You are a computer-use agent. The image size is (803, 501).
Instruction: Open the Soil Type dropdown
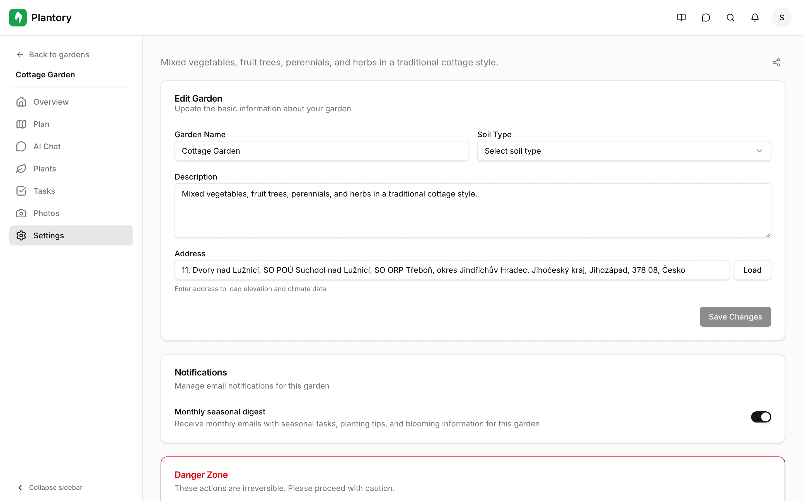tap(624, 151)
